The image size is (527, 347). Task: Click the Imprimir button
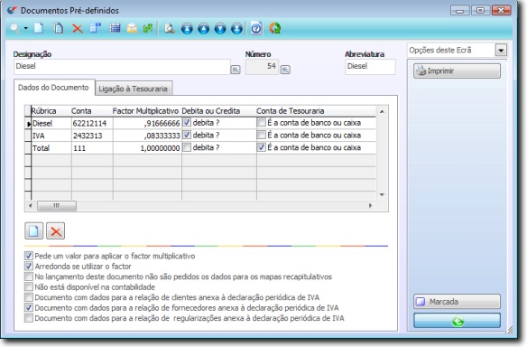(x=457, y=71)
